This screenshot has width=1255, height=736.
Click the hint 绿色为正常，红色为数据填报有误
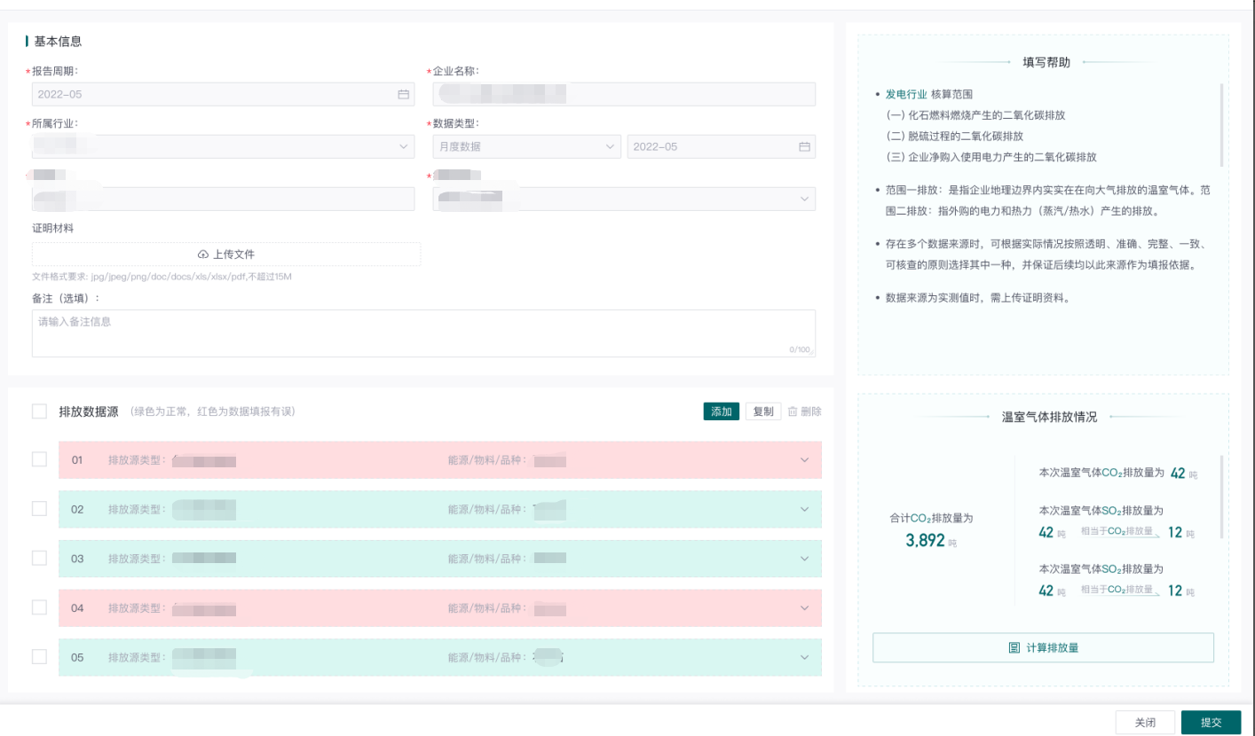(212, 411)
